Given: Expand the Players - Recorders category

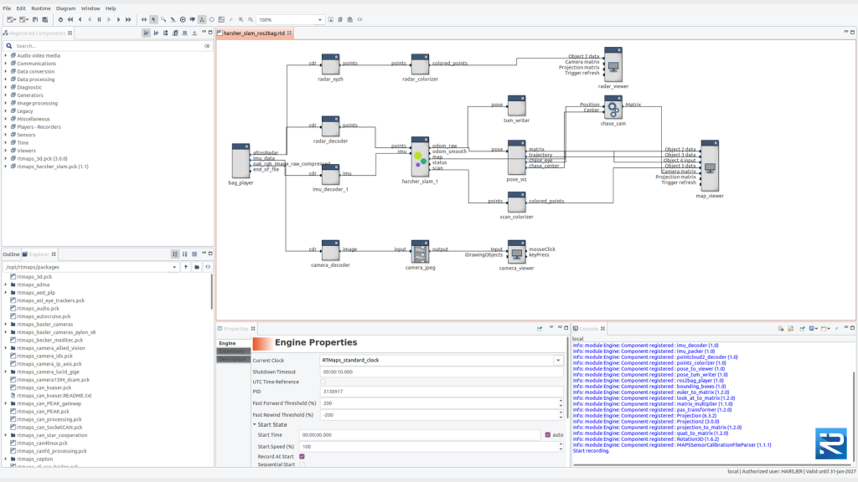Looking at the screenshot, I should [6, 127].
